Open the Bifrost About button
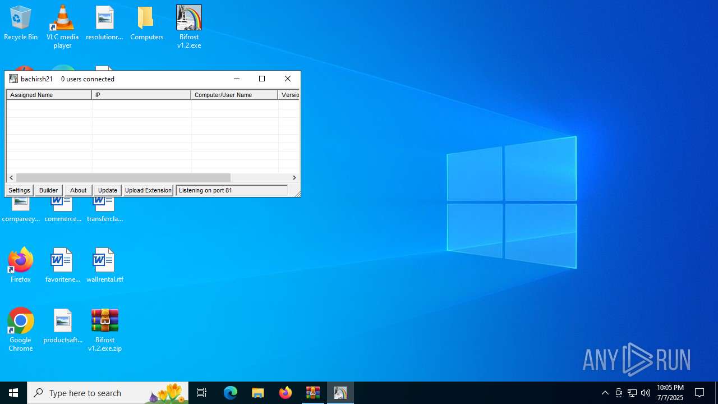The image size is (718, 404). [79, 190]
